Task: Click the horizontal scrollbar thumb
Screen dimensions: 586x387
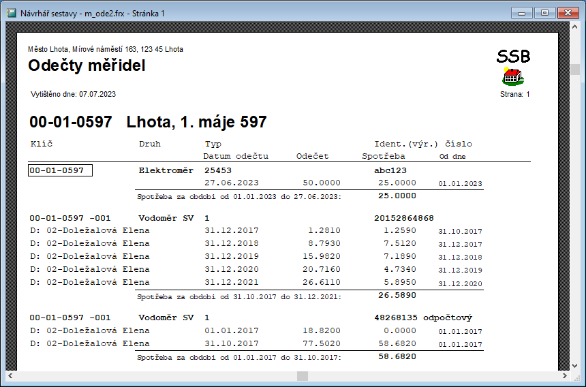Action: [x=303, y=375]
